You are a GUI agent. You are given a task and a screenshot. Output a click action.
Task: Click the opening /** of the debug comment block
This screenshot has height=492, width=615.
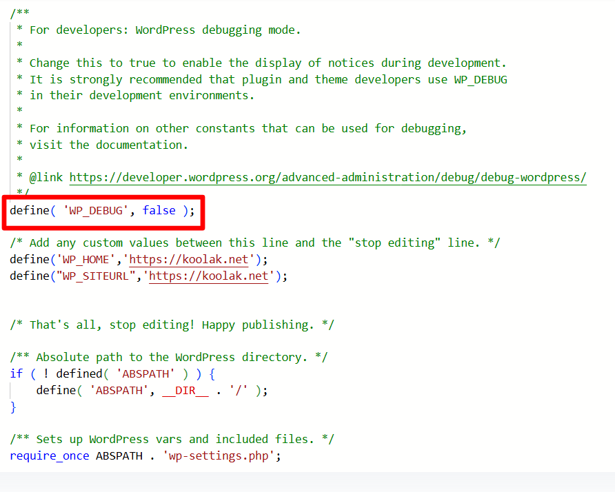tap(19, 13)
